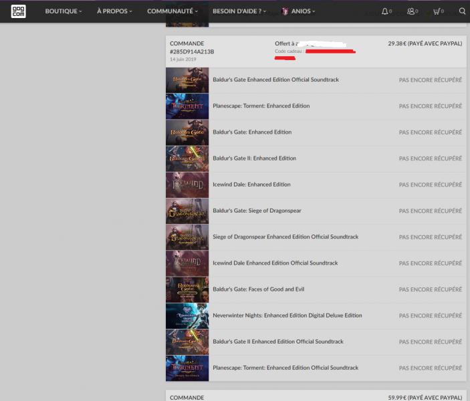Click title Baldur's Gate Enhanced Edition Official Soundtrack
Viewport: 470px width, 401px height.
(275, 80)
